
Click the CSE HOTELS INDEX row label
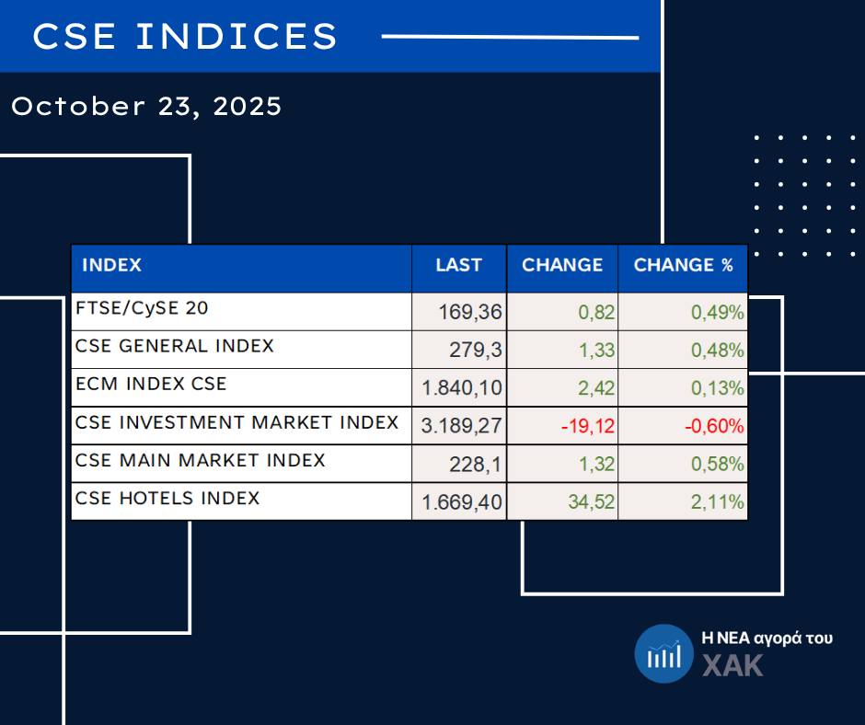tap(167, 499)
